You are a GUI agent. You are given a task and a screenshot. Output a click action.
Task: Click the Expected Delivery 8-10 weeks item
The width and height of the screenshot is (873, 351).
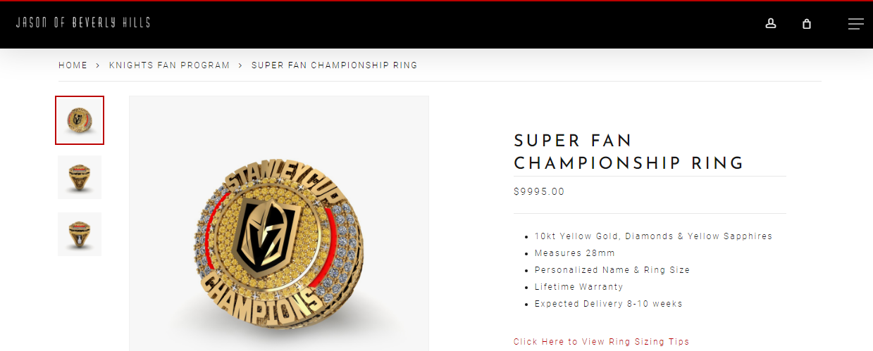608,304
